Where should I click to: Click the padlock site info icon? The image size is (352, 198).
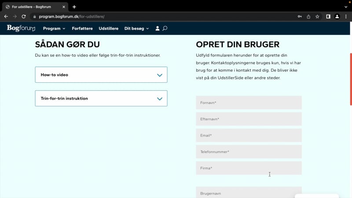(35, 17)
